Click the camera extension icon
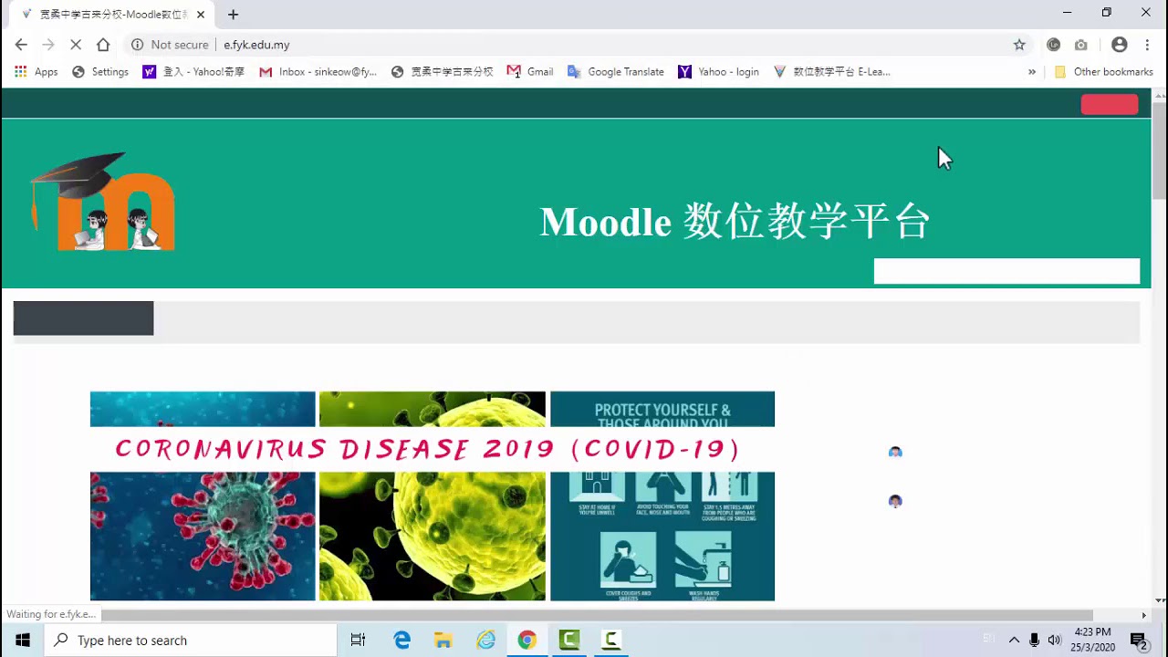This screenshot has width=1168, height=657. [x=1081, y=45]
